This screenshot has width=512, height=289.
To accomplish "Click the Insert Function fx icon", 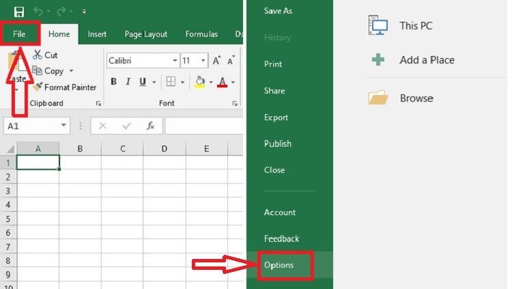I will click(151, 126).
